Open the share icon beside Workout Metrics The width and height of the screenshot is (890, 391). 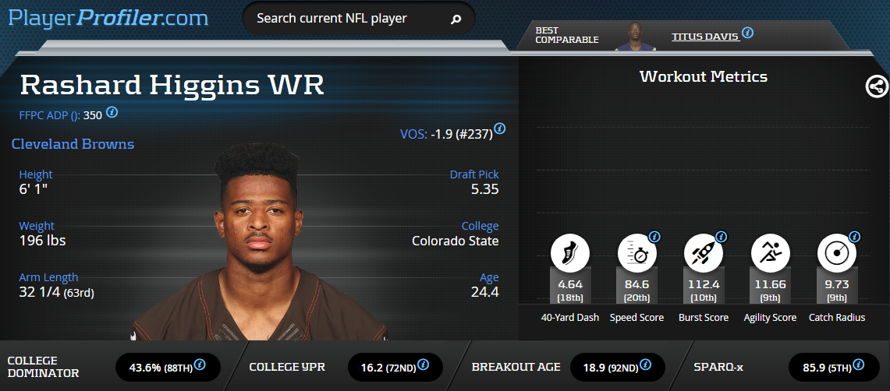(x=877, y=86)
